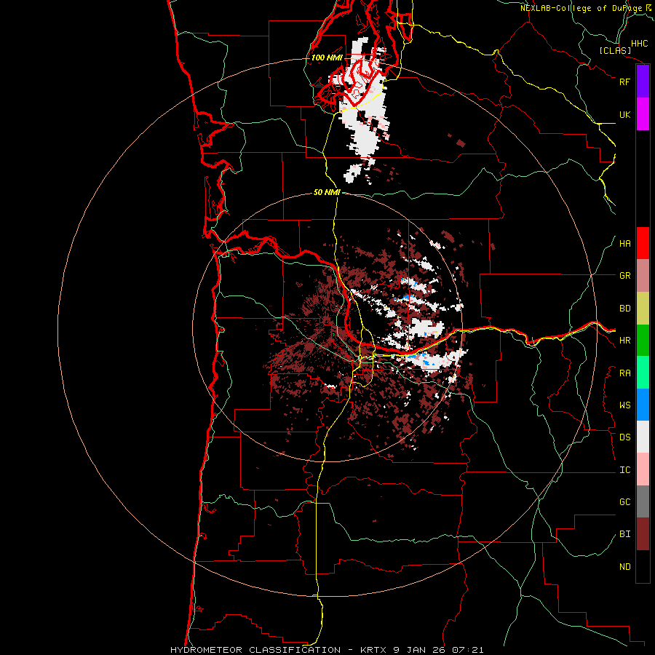This screenshot has width=655, height=655.
Task: Click the BD legend label text
Action: coord(625,309)
